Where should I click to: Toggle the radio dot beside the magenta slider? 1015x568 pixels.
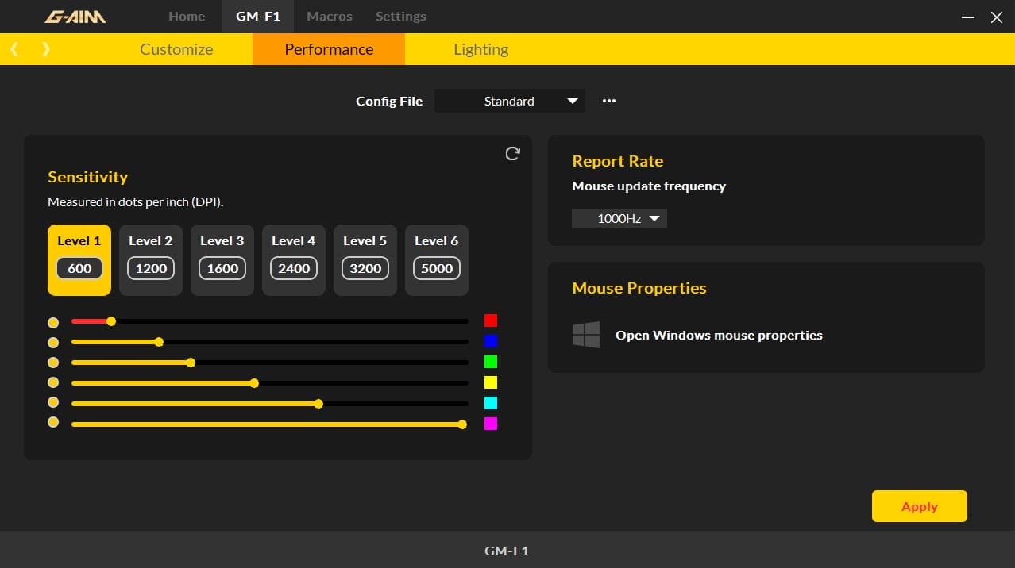[x=53, y=422]
